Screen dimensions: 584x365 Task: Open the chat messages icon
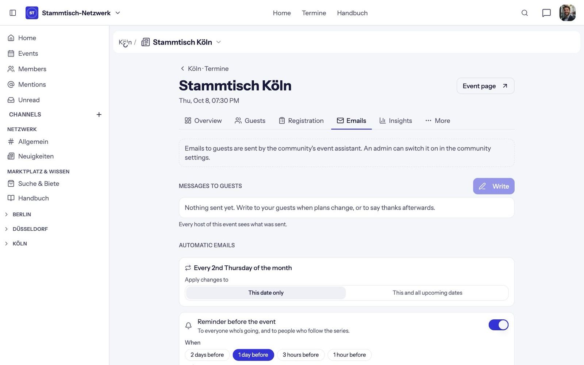tap(546, 13)
